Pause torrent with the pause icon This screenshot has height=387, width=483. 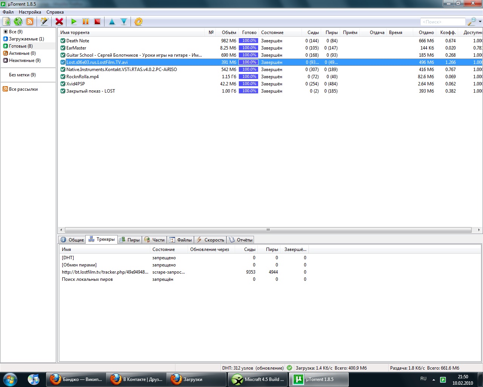click(x=86, y=22)
